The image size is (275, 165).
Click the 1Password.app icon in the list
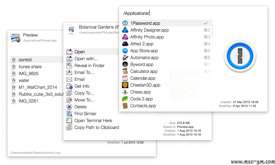click(125, 23)
